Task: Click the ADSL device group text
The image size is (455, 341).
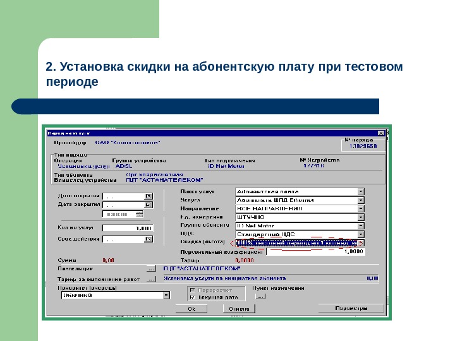Action: coord(124,166)
